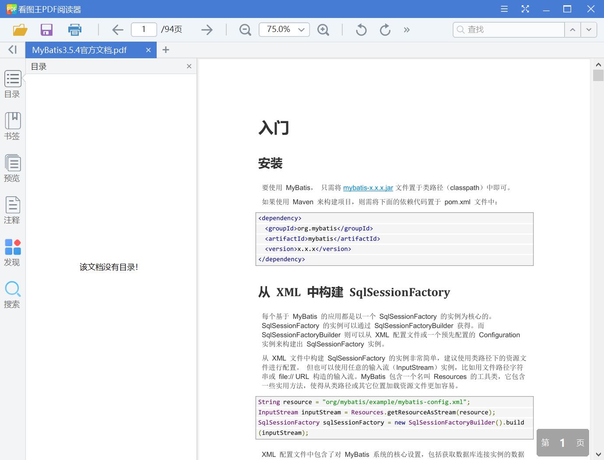Click the String resource code line
The width and height of the screenshot is (604, 460).
tap(364, 402)
